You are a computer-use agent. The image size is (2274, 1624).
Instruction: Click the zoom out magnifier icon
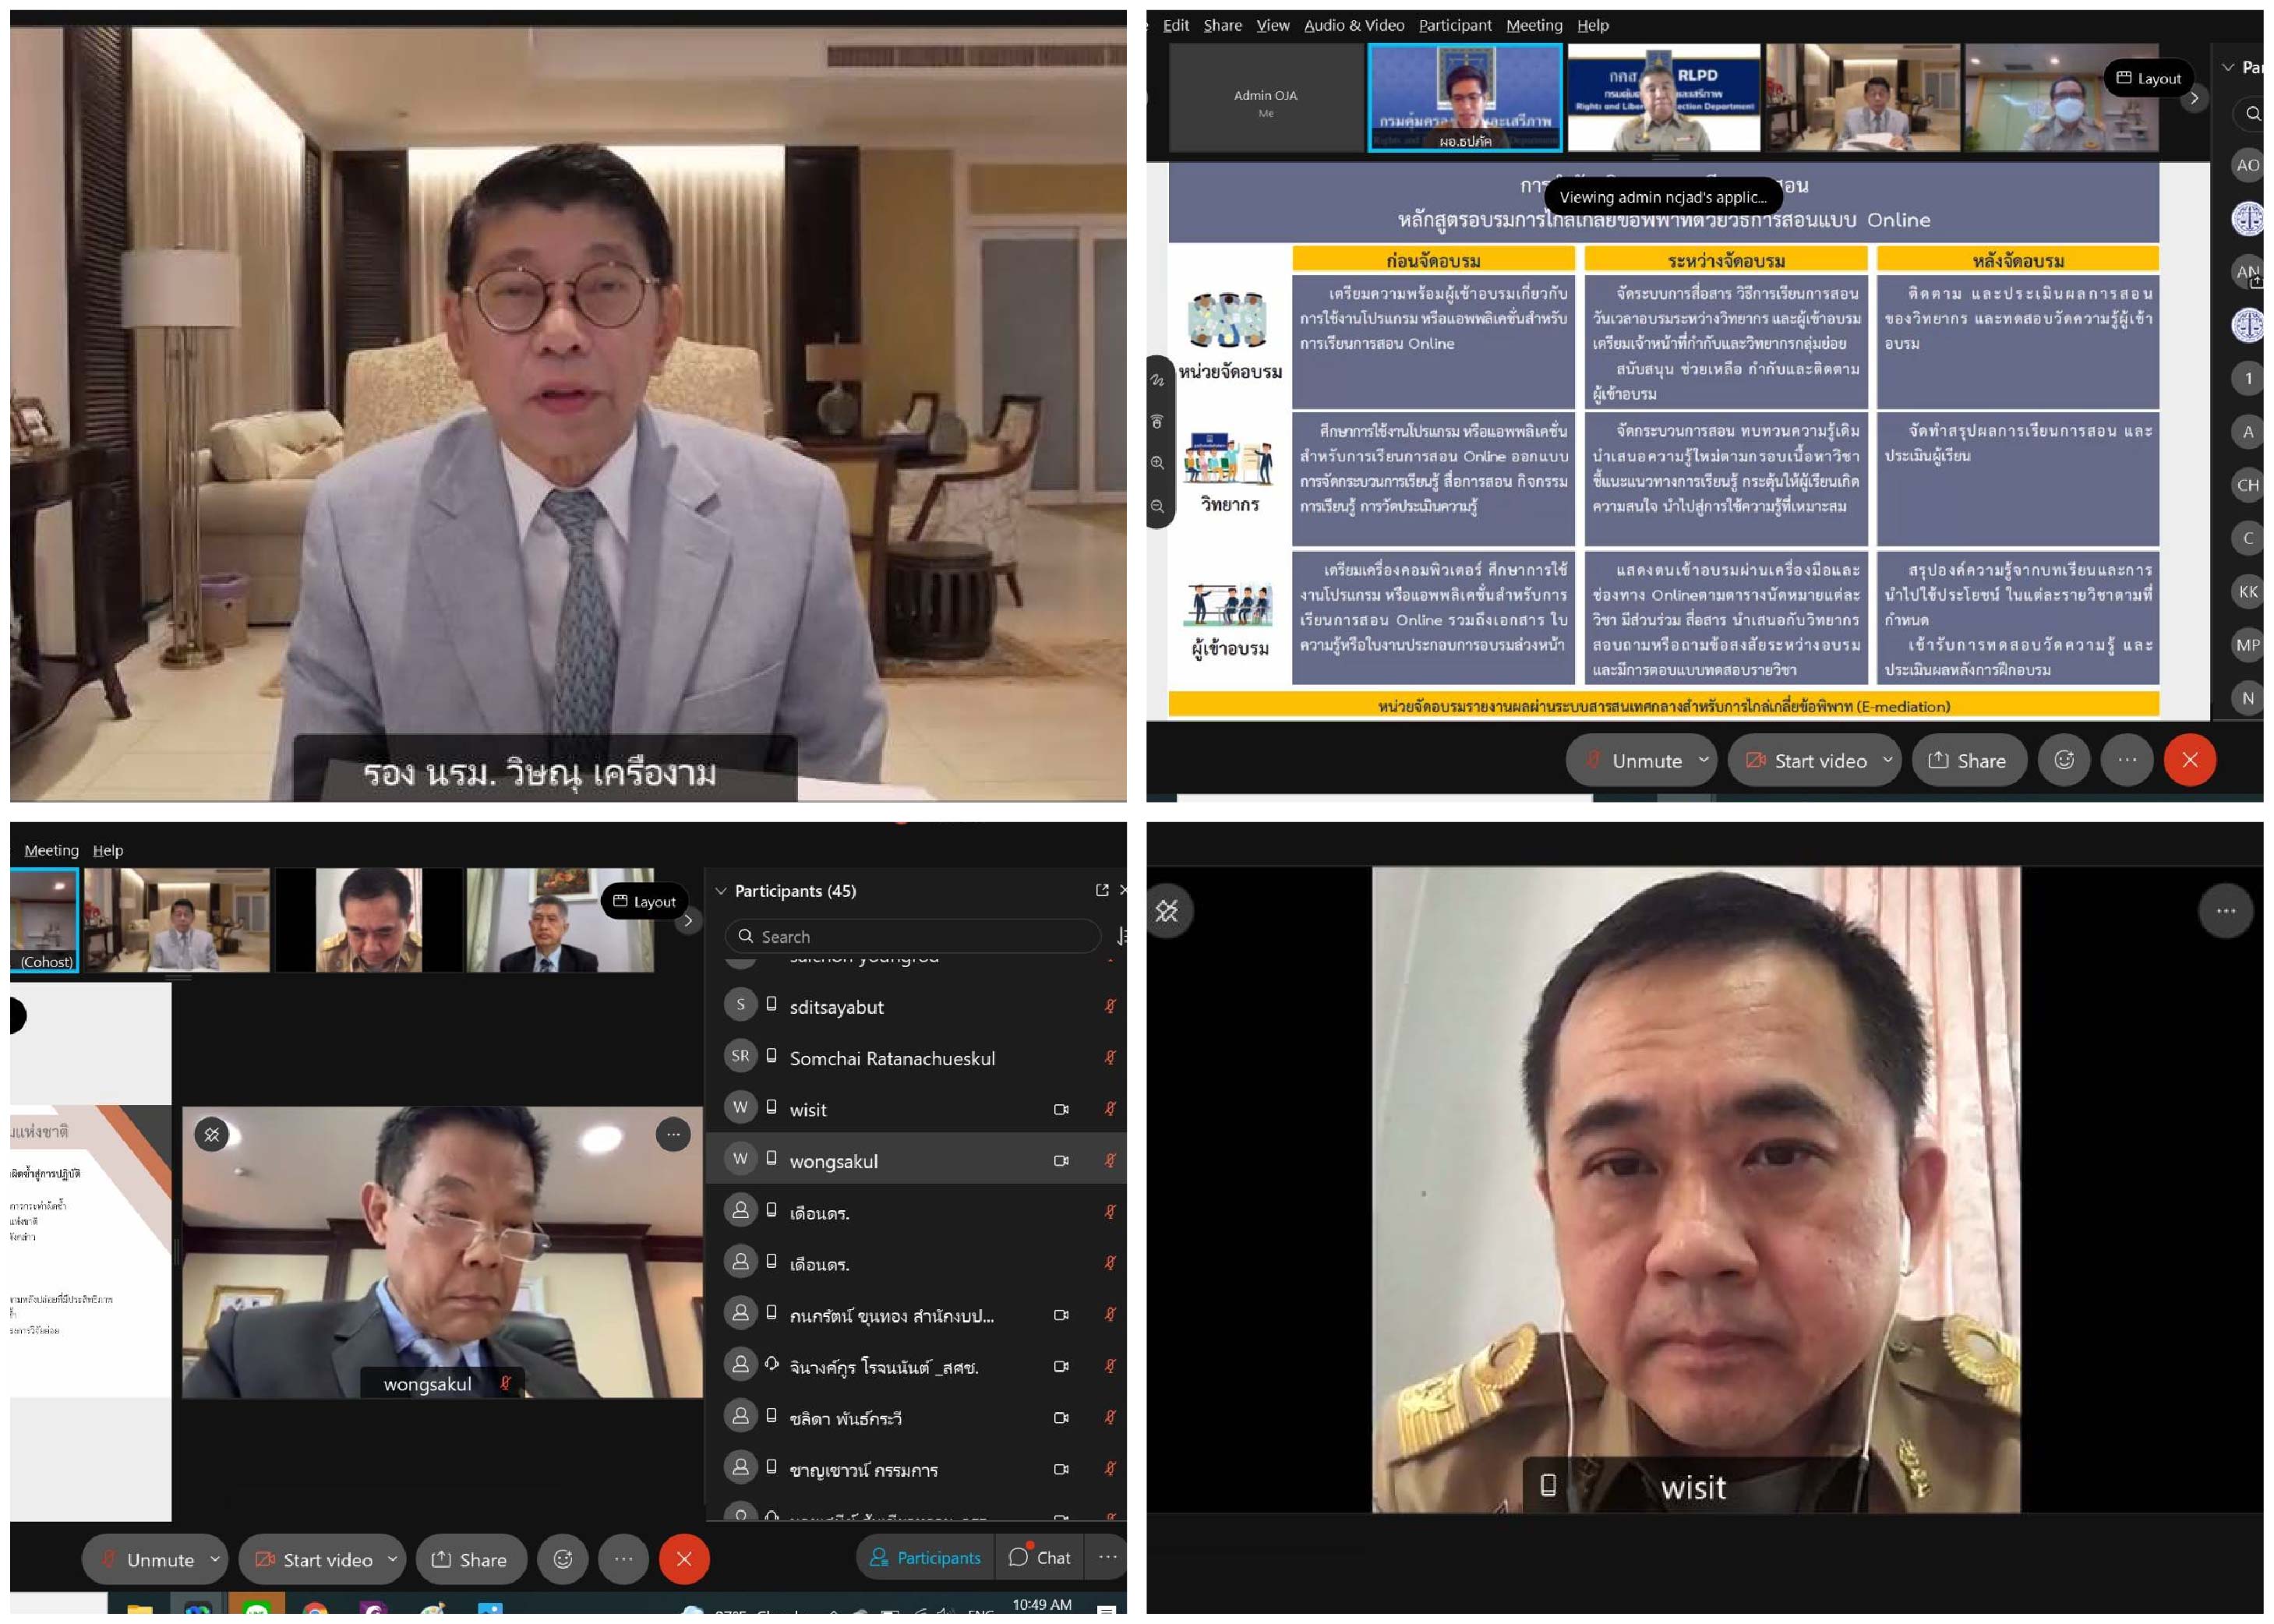tap(1157, 506)
